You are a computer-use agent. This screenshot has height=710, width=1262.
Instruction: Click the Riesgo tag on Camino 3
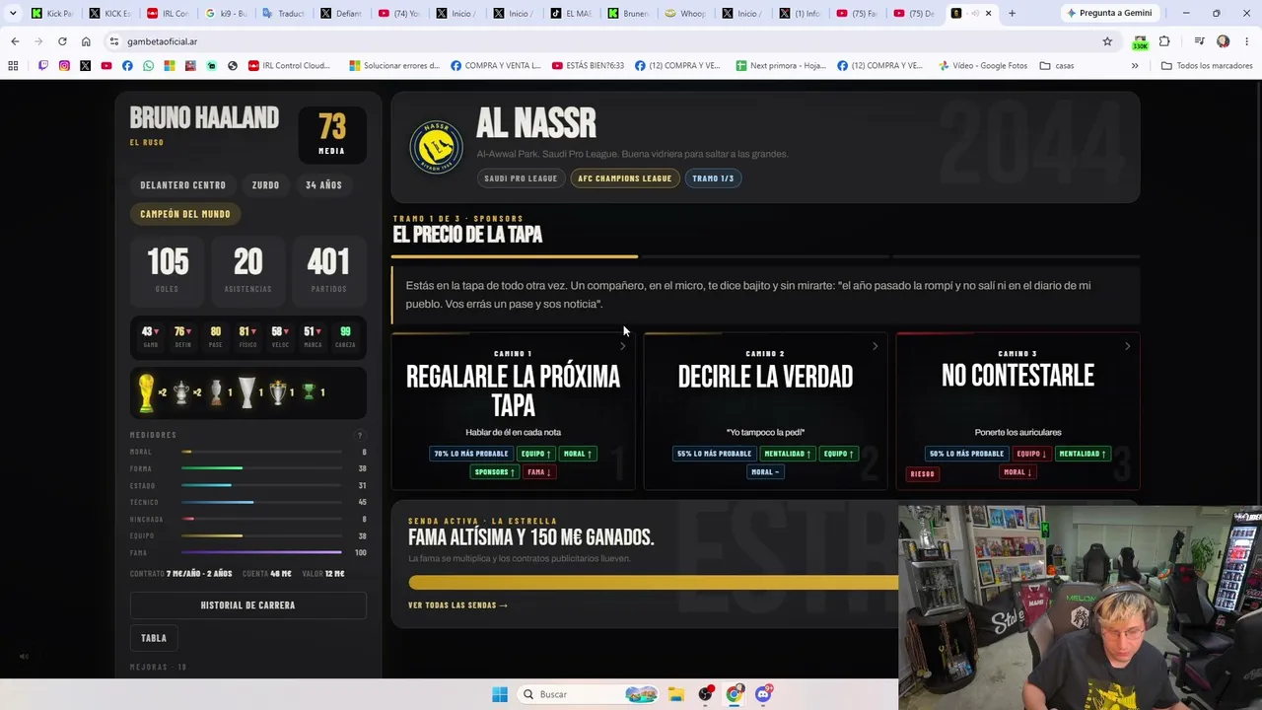pos(922,474)
